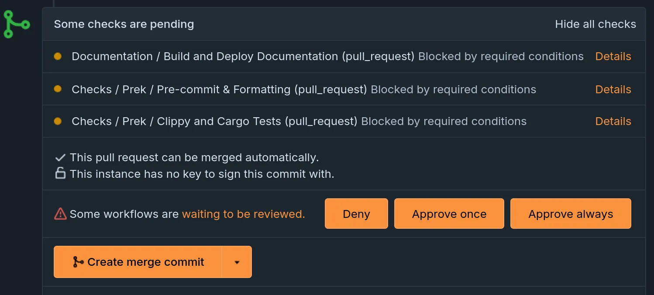Select Approve always for workflows
Image resolution: width=654 pixels, height=295 pixels.
pos(571,214)
